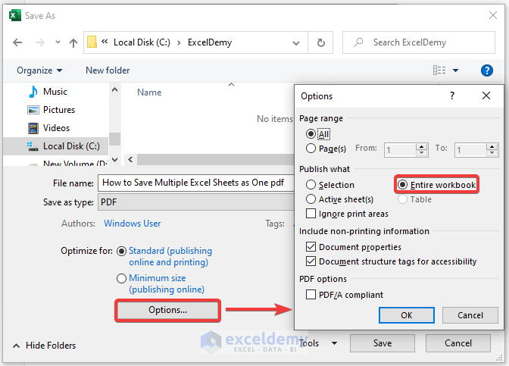Select New Volume (D:) in navigation pane

point(75,163)
